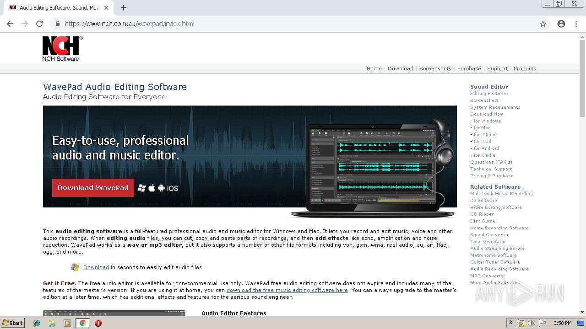Choose the for Mac download link
The height and width of the screenshot is (329, 586).
coord(482,128)
